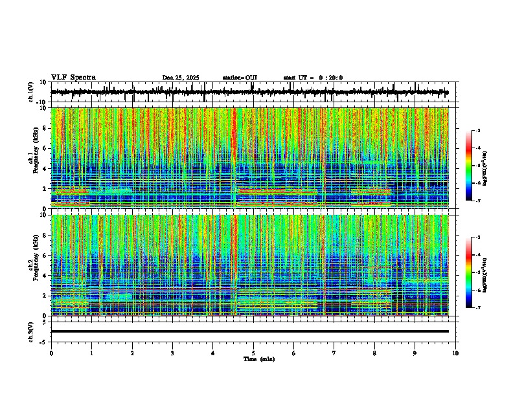
Task: Click the "VLF Spectra" plot title
Action: [x=73, y=78]
